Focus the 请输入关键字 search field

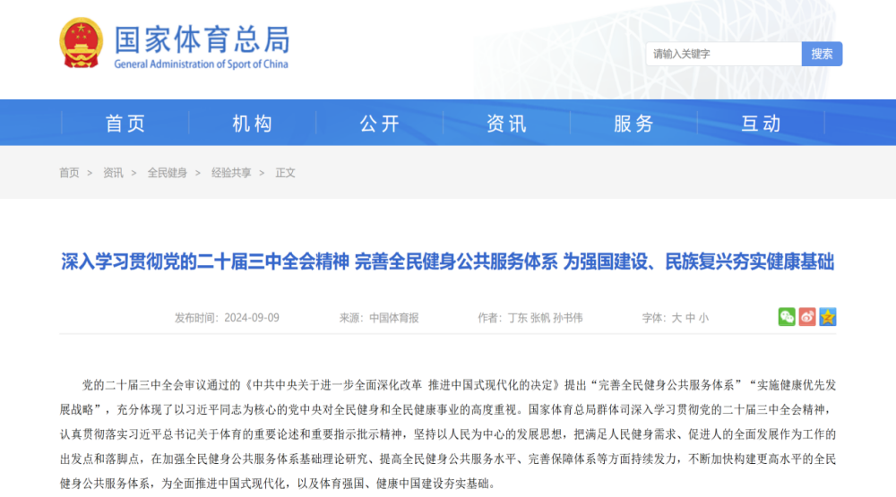coord(723,54)
